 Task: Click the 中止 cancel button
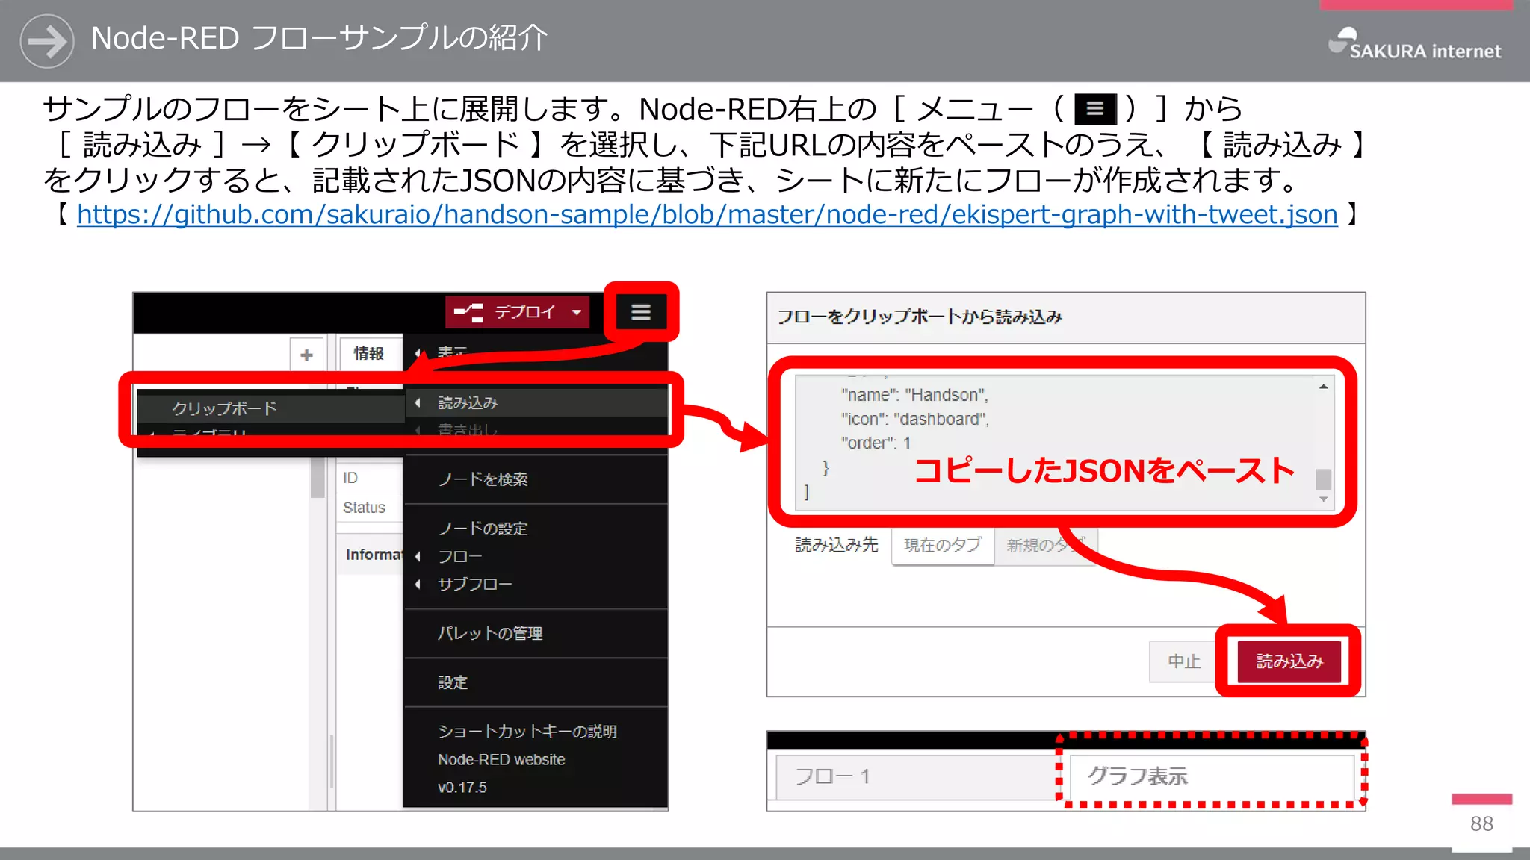[x=1183, y=661]
